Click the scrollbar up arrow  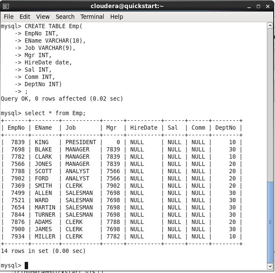click(x=270, y=26)
